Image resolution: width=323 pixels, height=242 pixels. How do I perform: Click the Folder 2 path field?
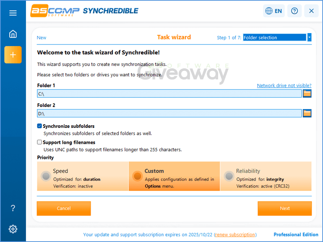[x=169, y=114]
